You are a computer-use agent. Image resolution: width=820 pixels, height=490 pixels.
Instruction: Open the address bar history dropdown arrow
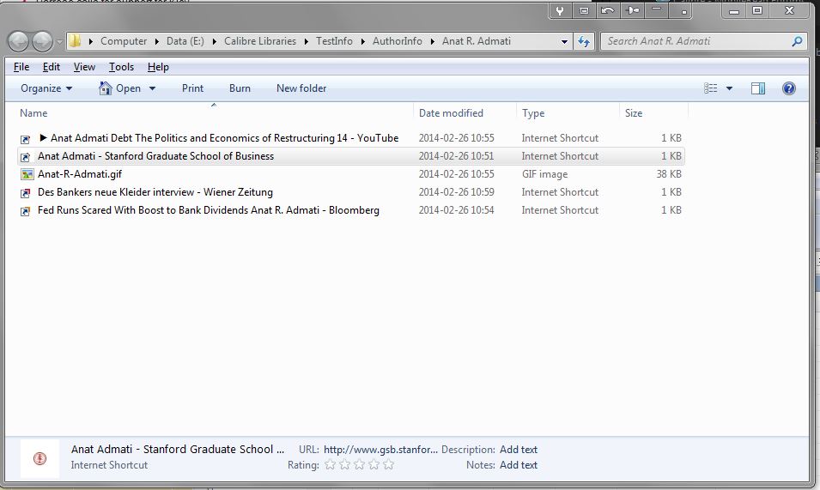564,42
